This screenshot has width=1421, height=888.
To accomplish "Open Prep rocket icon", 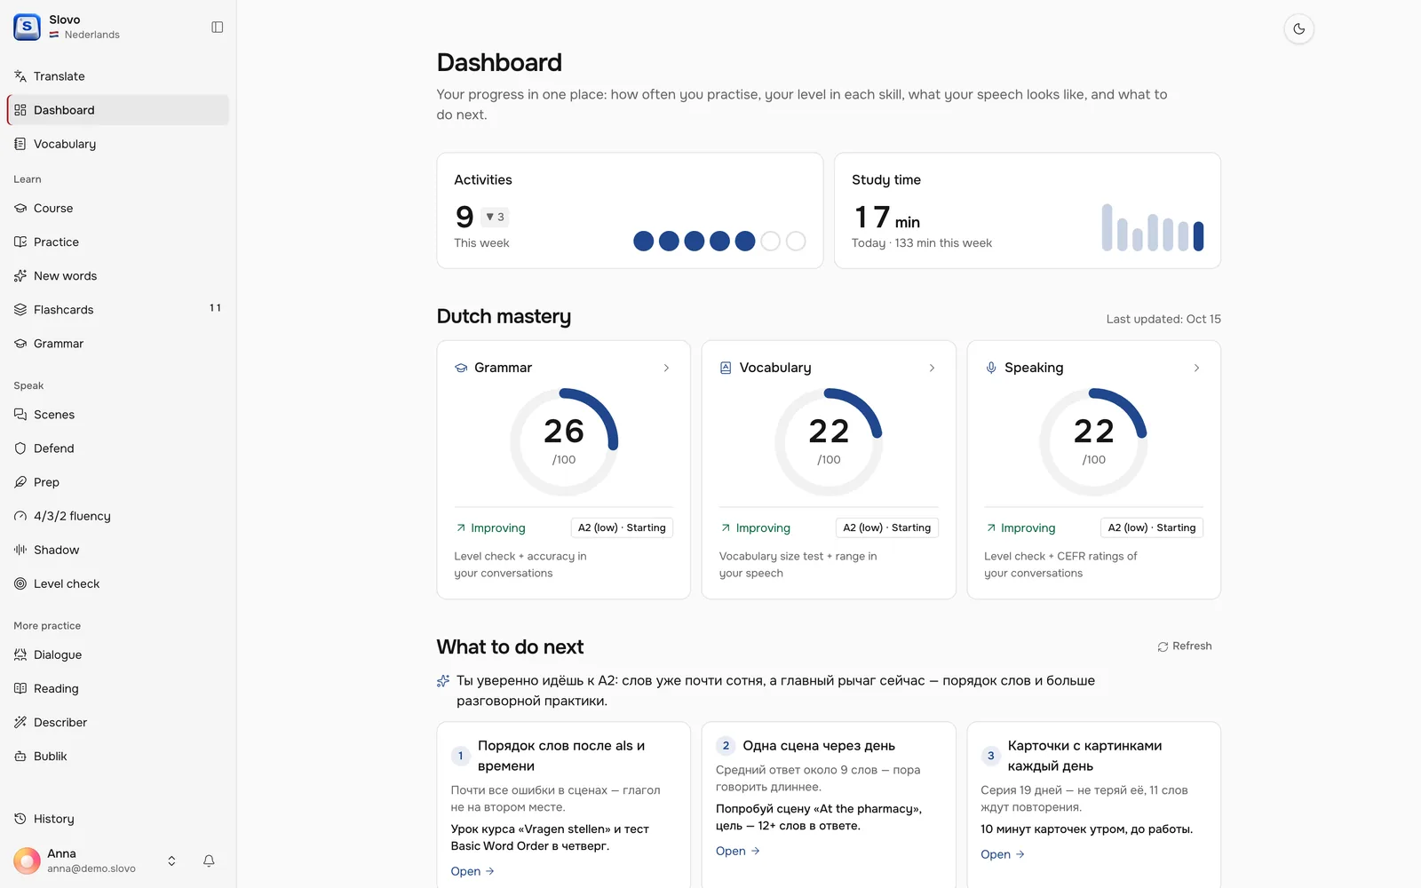I will tap(20, 481).
